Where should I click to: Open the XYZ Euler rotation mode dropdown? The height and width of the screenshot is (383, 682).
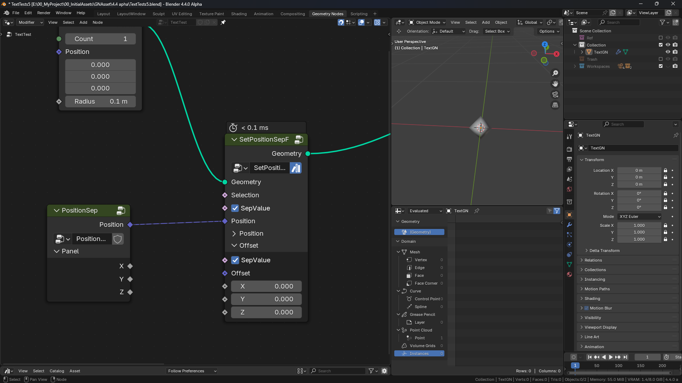(639, 217)
